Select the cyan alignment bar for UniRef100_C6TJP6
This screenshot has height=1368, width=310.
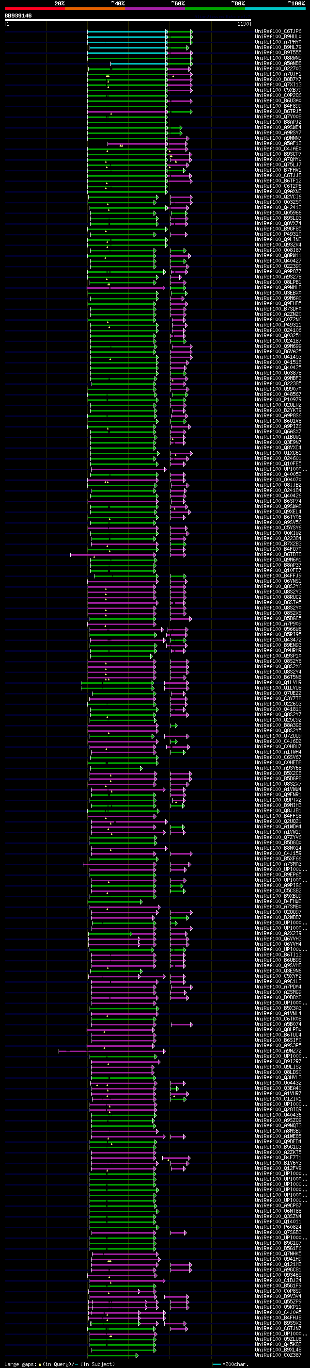(127, 32)
